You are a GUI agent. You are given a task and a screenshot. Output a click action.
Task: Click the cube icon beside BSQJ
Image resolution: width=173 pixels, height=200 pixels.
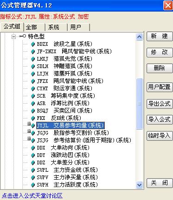coord(33,111)
